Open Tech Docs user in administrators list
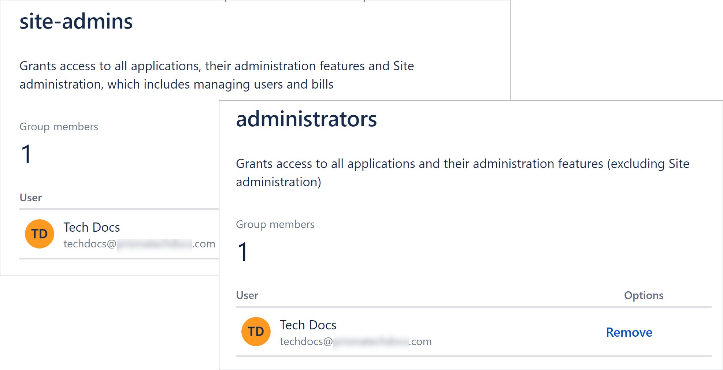Viewport: 723px width, 370px height. tap(308, 325)
